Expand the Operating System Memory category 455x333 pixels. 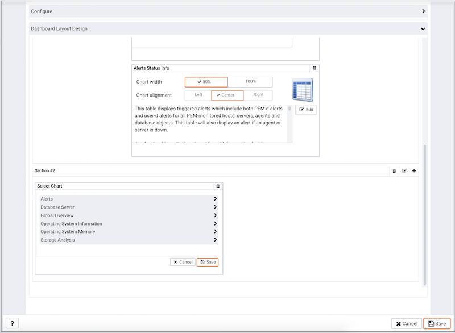pyautogui.click(x=129, y=231)
